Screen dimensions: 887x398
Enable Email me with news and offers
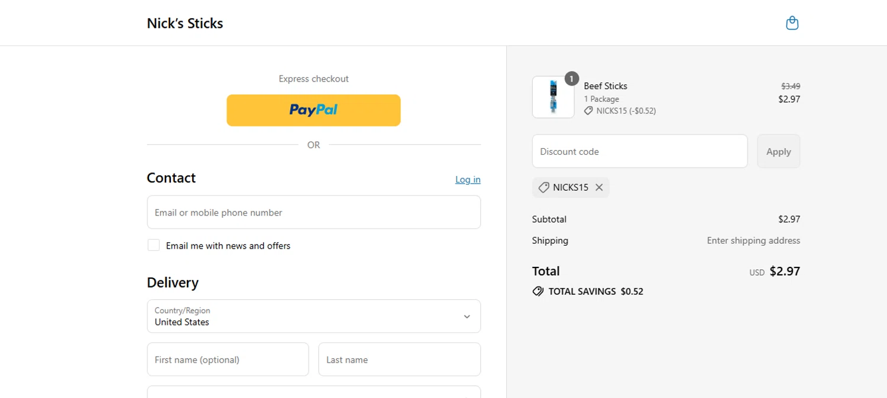[x=154, y=245]
